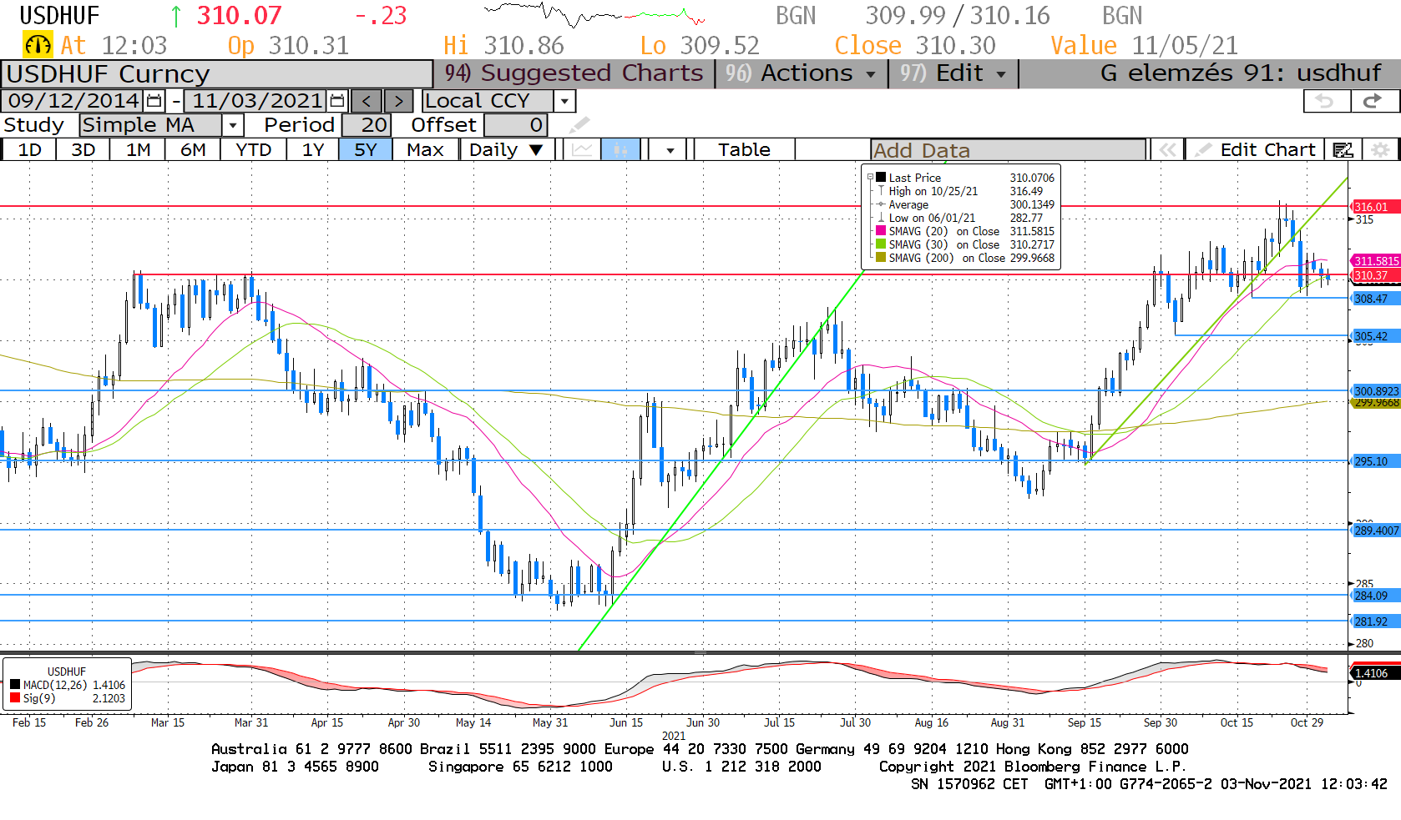The width and height of the screenshot is (1401, 820).
Task: Select the 1D range tab
Action: point(29,150)
